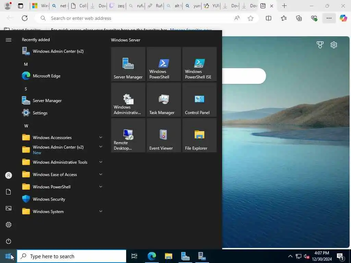Viewport: 351px width, 263px height.
Task: Jump to letter M in app list
Action: pyautogui.click(x=26, y=64)
